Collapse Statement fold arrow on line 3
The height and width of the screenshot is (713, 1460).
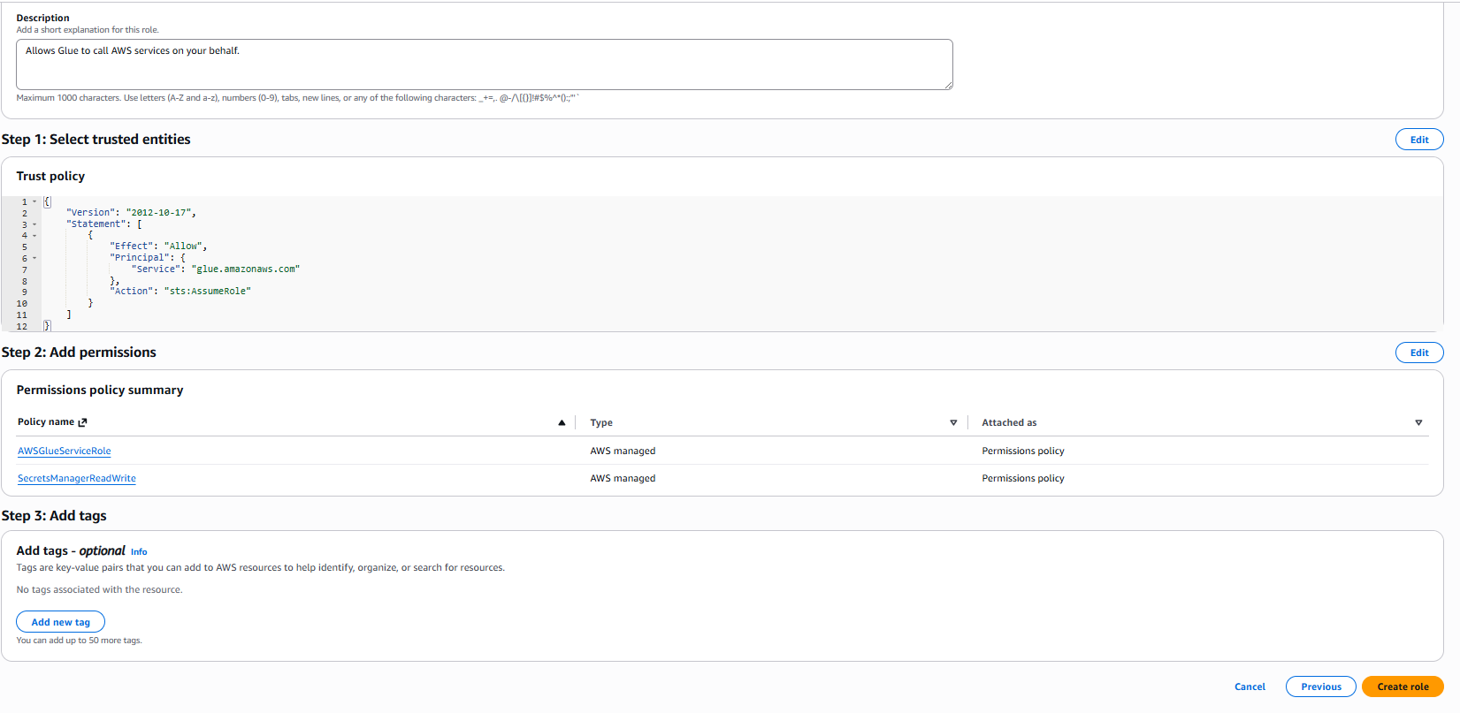(x=34, y=224)
